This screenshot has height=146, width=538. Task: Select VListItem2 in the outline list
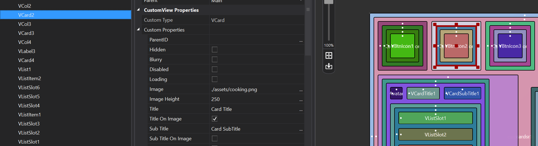point(30,78)
